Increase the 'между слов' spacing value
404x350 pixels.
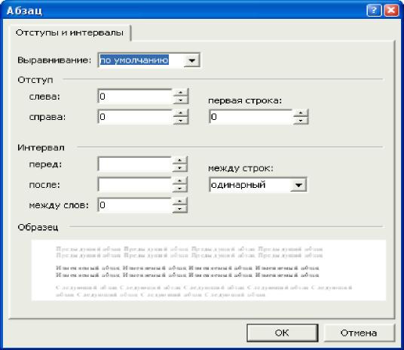[179, 201]
